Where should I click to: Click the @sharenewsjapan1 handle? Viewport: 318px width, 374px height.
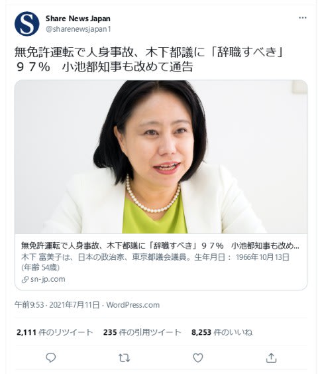[78, 29]
